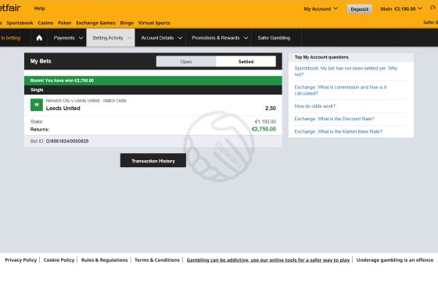This screenshot has width=438, height=293.
Task: Go to the account home icon
Action: (x=39, y=38)
